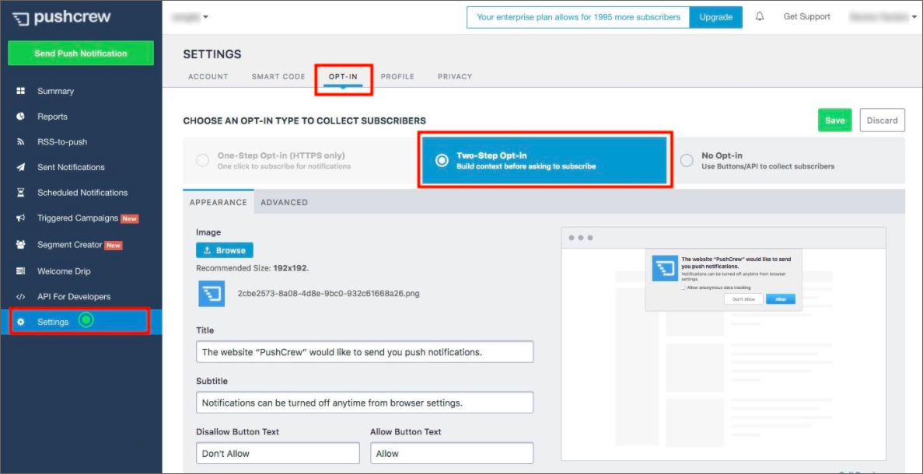Click the Settings gear icon
923x474 pixels.
[20, 322]
